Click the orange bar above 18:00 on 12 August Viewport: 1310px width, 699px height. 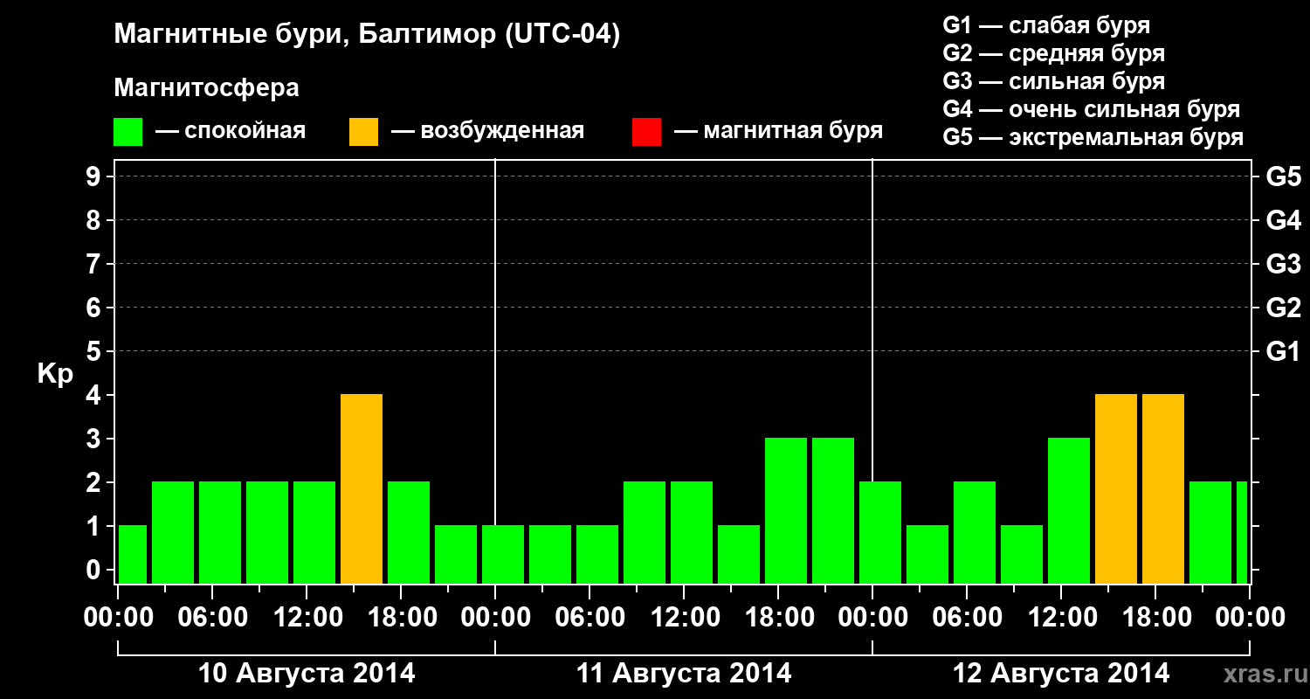pyautogui.click(x=1163, y=488)
